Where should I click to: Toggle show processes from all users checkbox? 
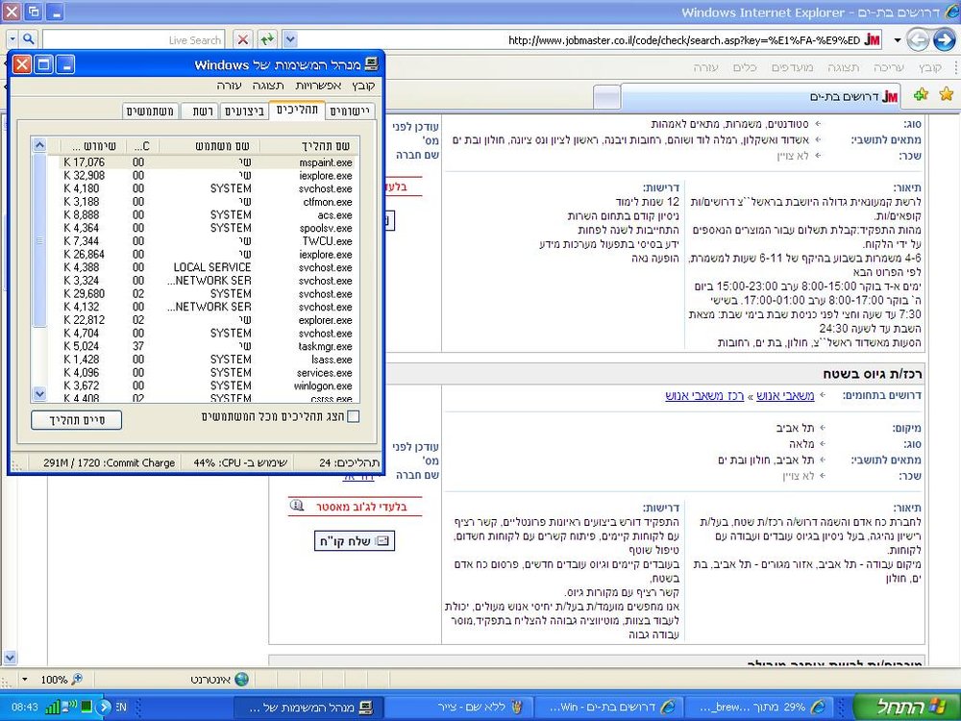tap(353, 417)
